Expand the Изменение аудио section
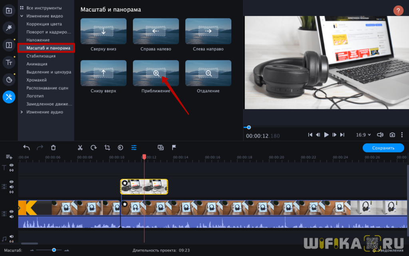 (22, 112)
